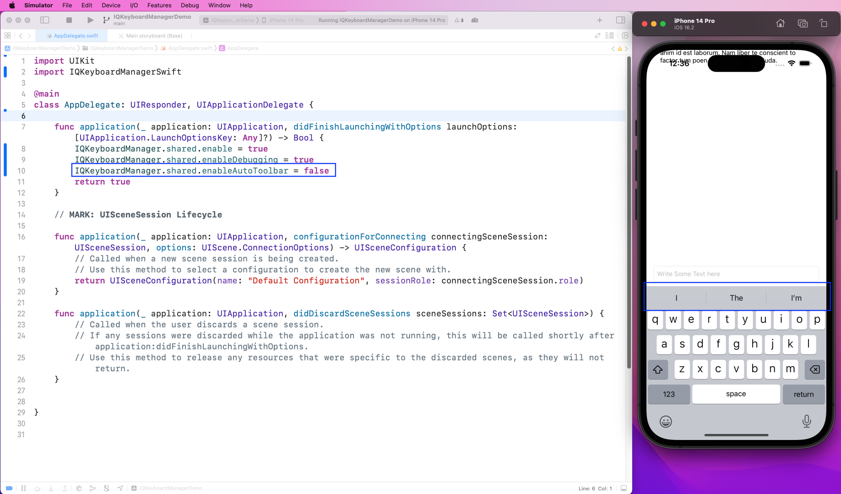841x494 pixels.
Task: Tap the suggestion I'm on keyboard
Action: (x=796, y=298)
